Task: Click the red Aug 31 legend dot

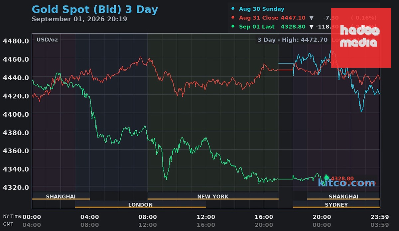Action: tap(233, 18)
